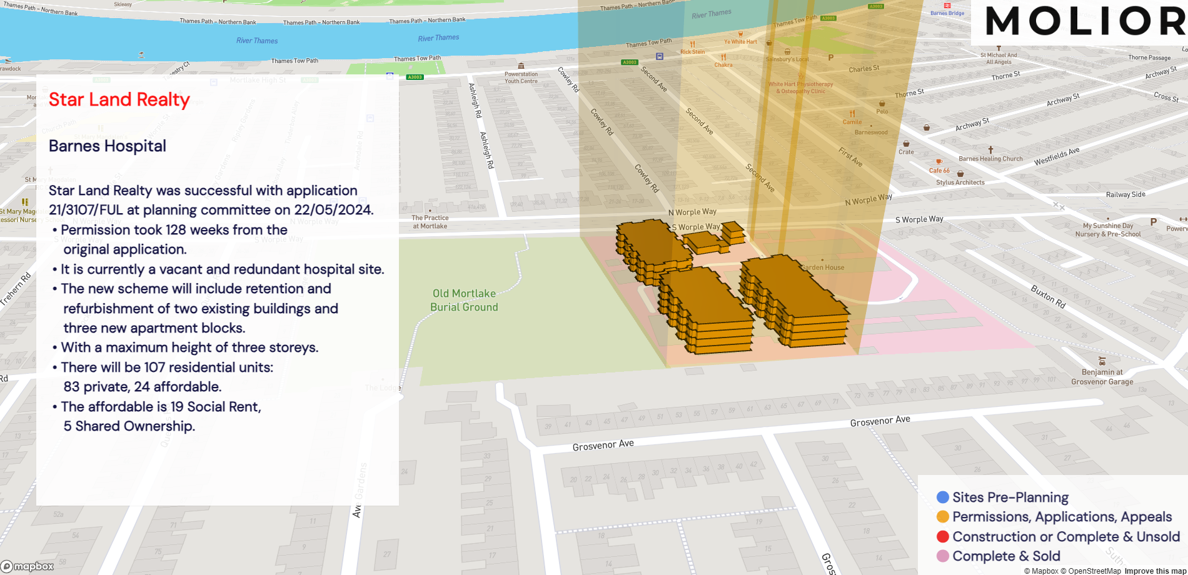The image size is (1188, 575).
Task: Click the Crate cafe icon
Action: (x=906, y=144)
